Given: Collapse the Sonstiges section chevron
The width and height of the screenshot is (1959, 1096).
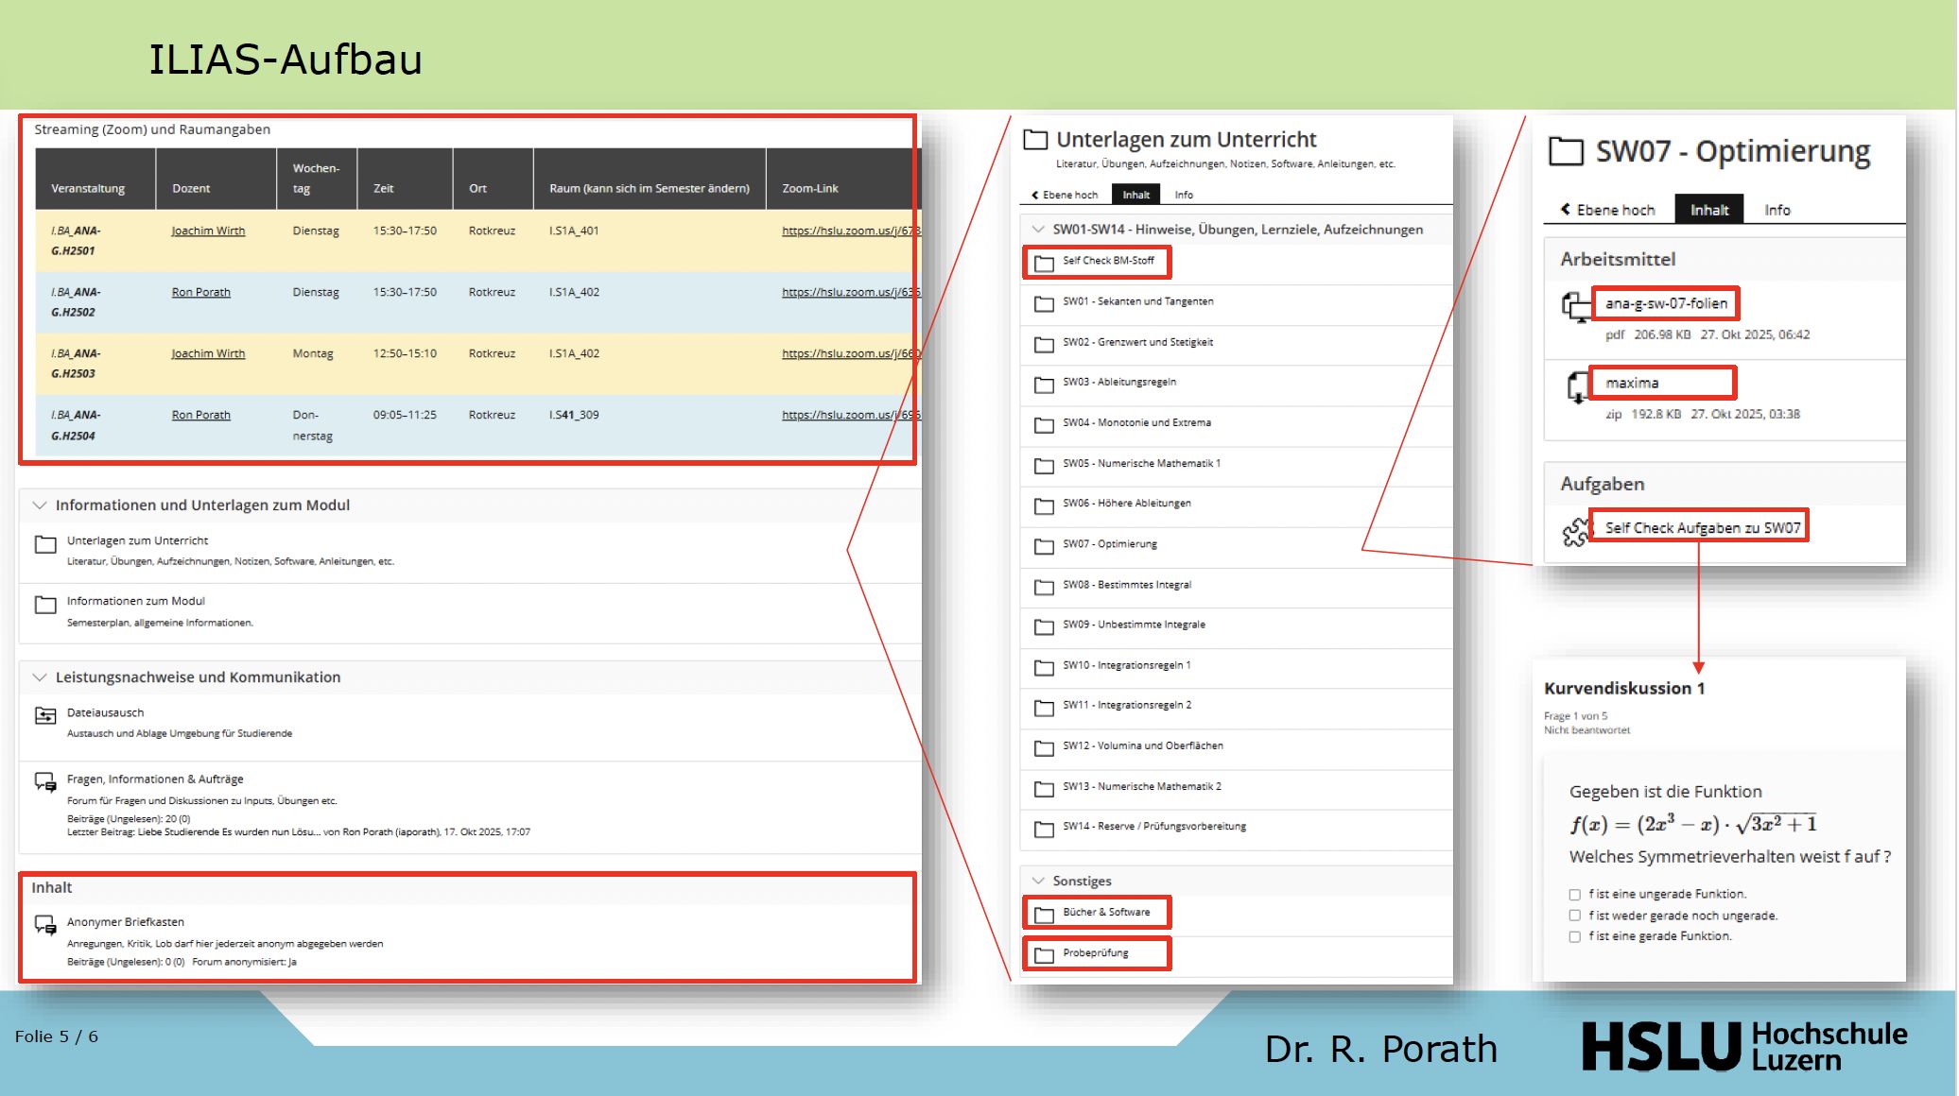Looking at the screenshot, I should pyautogui.click(x=1038, y=881).
